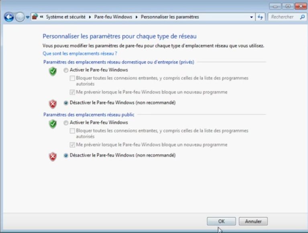This screenshot has height=233, width=308.
Task: Select Désactiver le Pare-feu for private network
Action: pos(66,103)
